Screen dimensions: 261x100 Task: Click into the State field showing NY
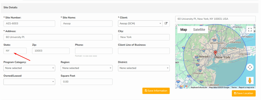point(15,51)
